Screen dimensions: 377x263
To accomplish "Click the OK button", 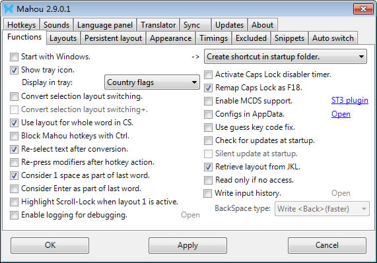I will [50, 245].
